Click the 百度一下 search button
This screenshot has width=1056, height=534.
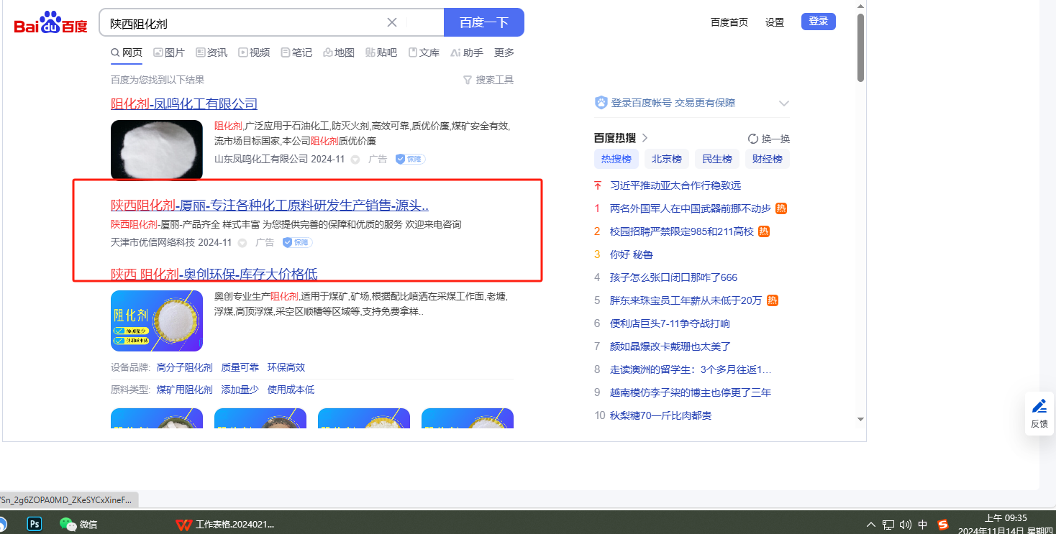[x=484, y=22]
